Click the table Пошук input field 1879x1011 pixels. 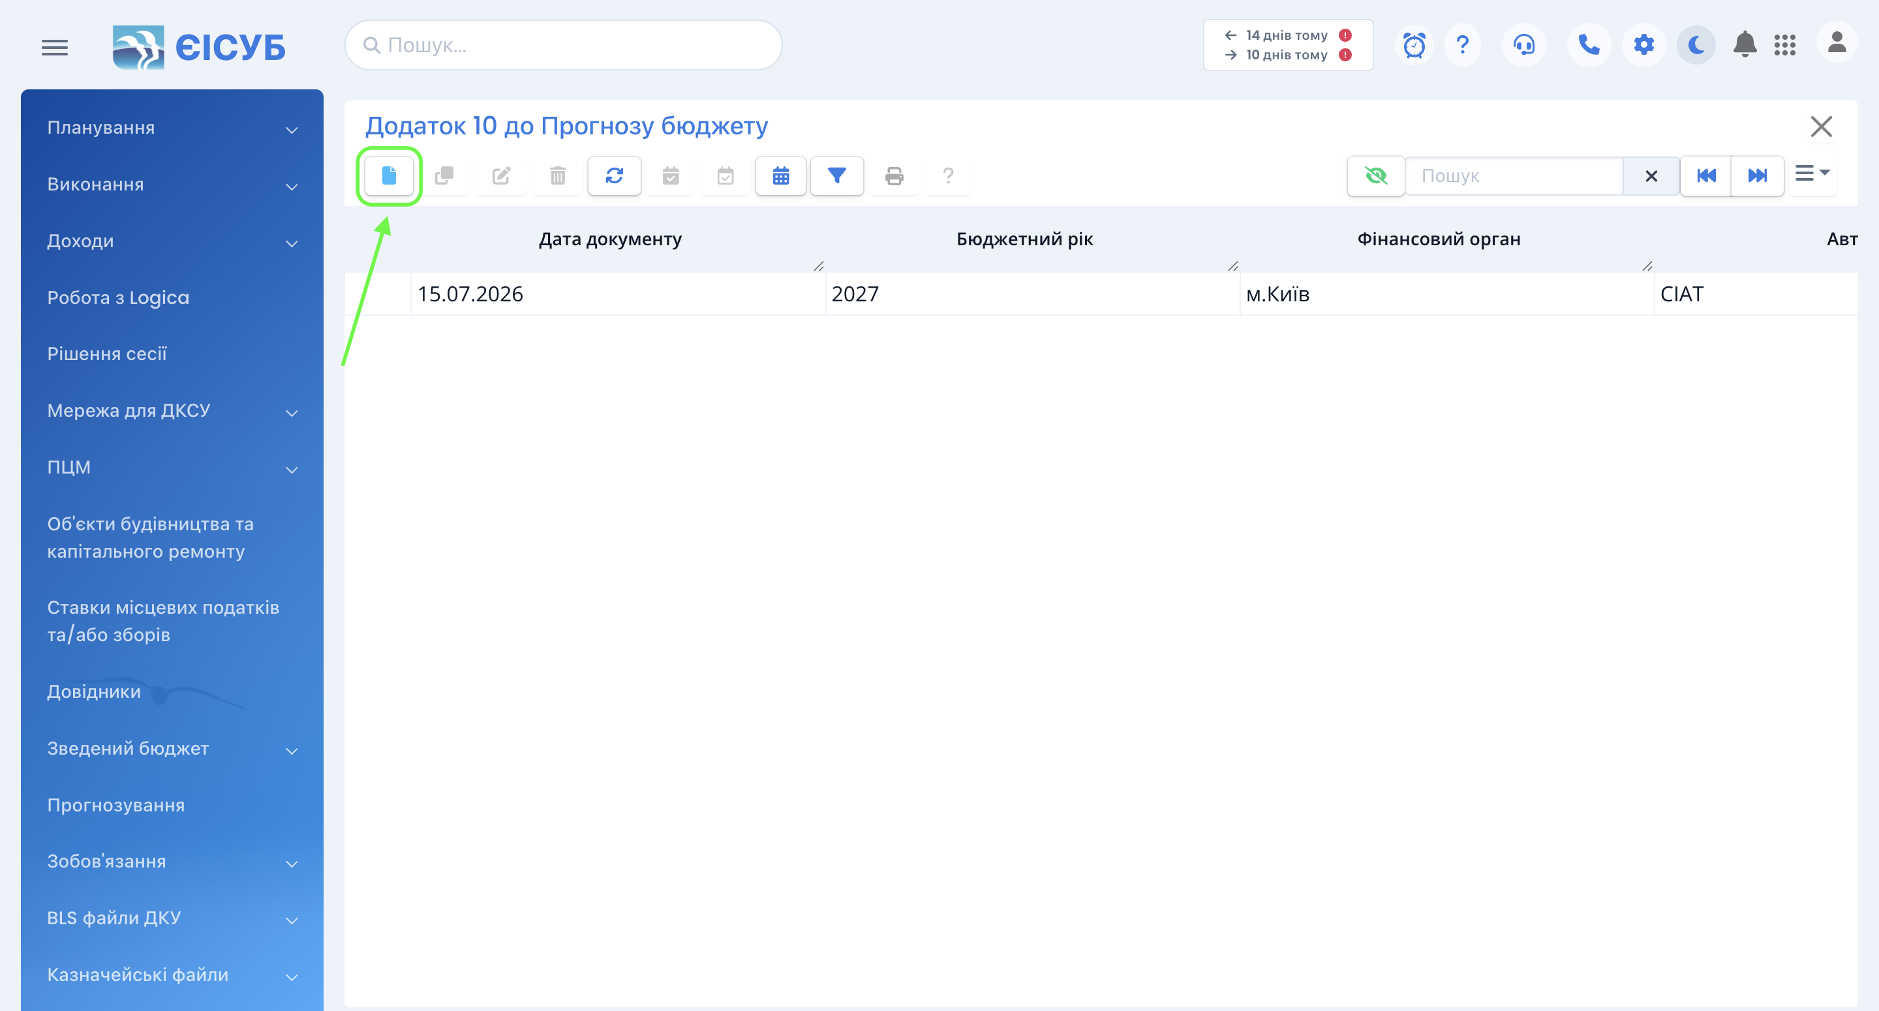click(1514, 176)
